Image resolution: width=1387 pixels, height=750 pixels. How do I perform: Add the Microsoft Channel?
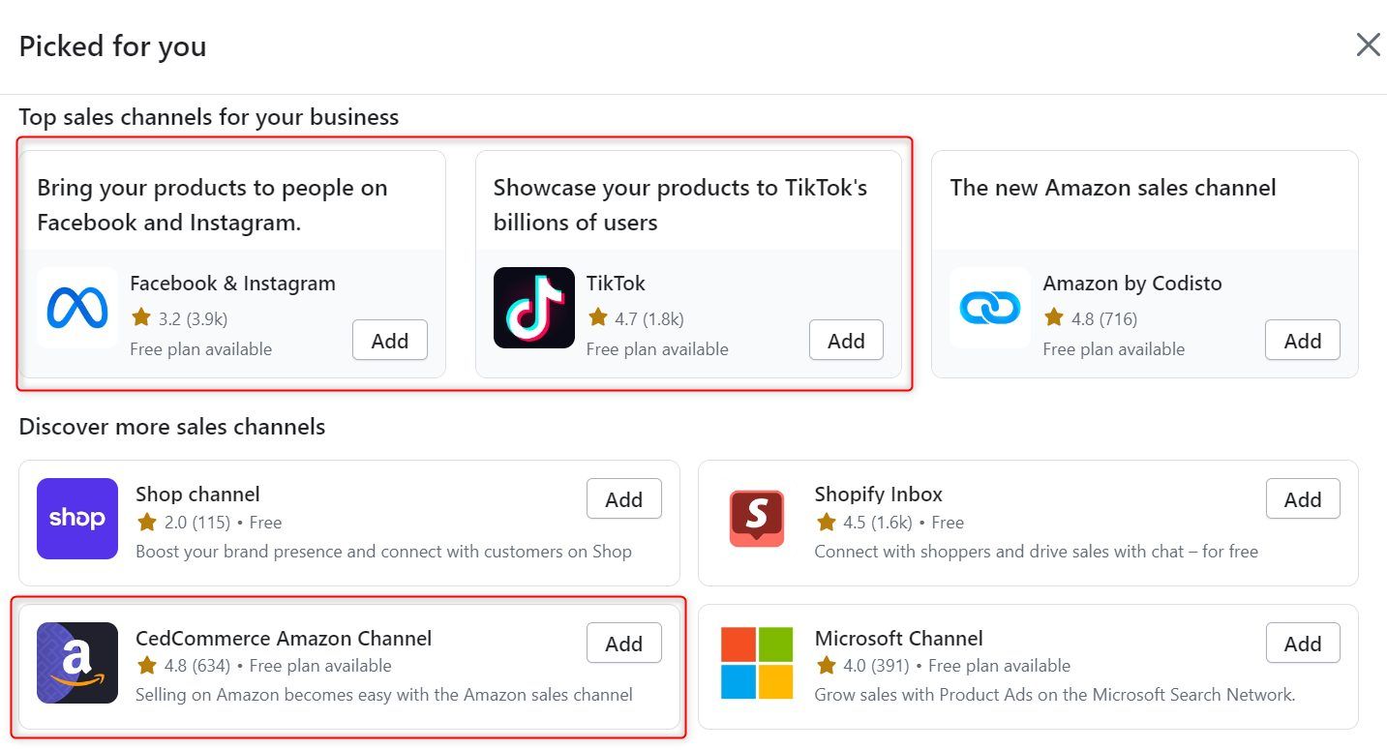pos(1303,643)
